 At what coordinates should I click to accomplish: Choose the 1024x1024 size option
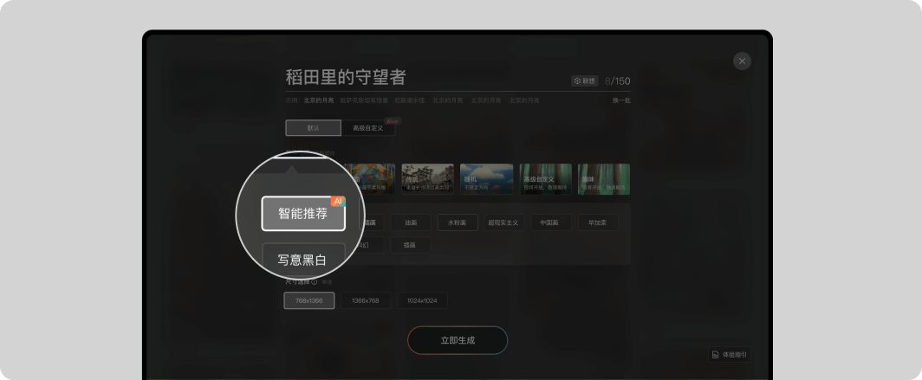tap(422, 300)
